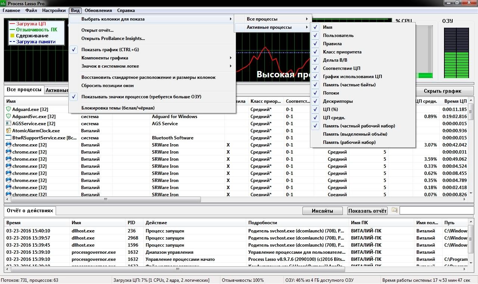Viewport: 478px width, 284px height.
Task: Click the AGSService.exe process icon
Action: coord(9,124)
